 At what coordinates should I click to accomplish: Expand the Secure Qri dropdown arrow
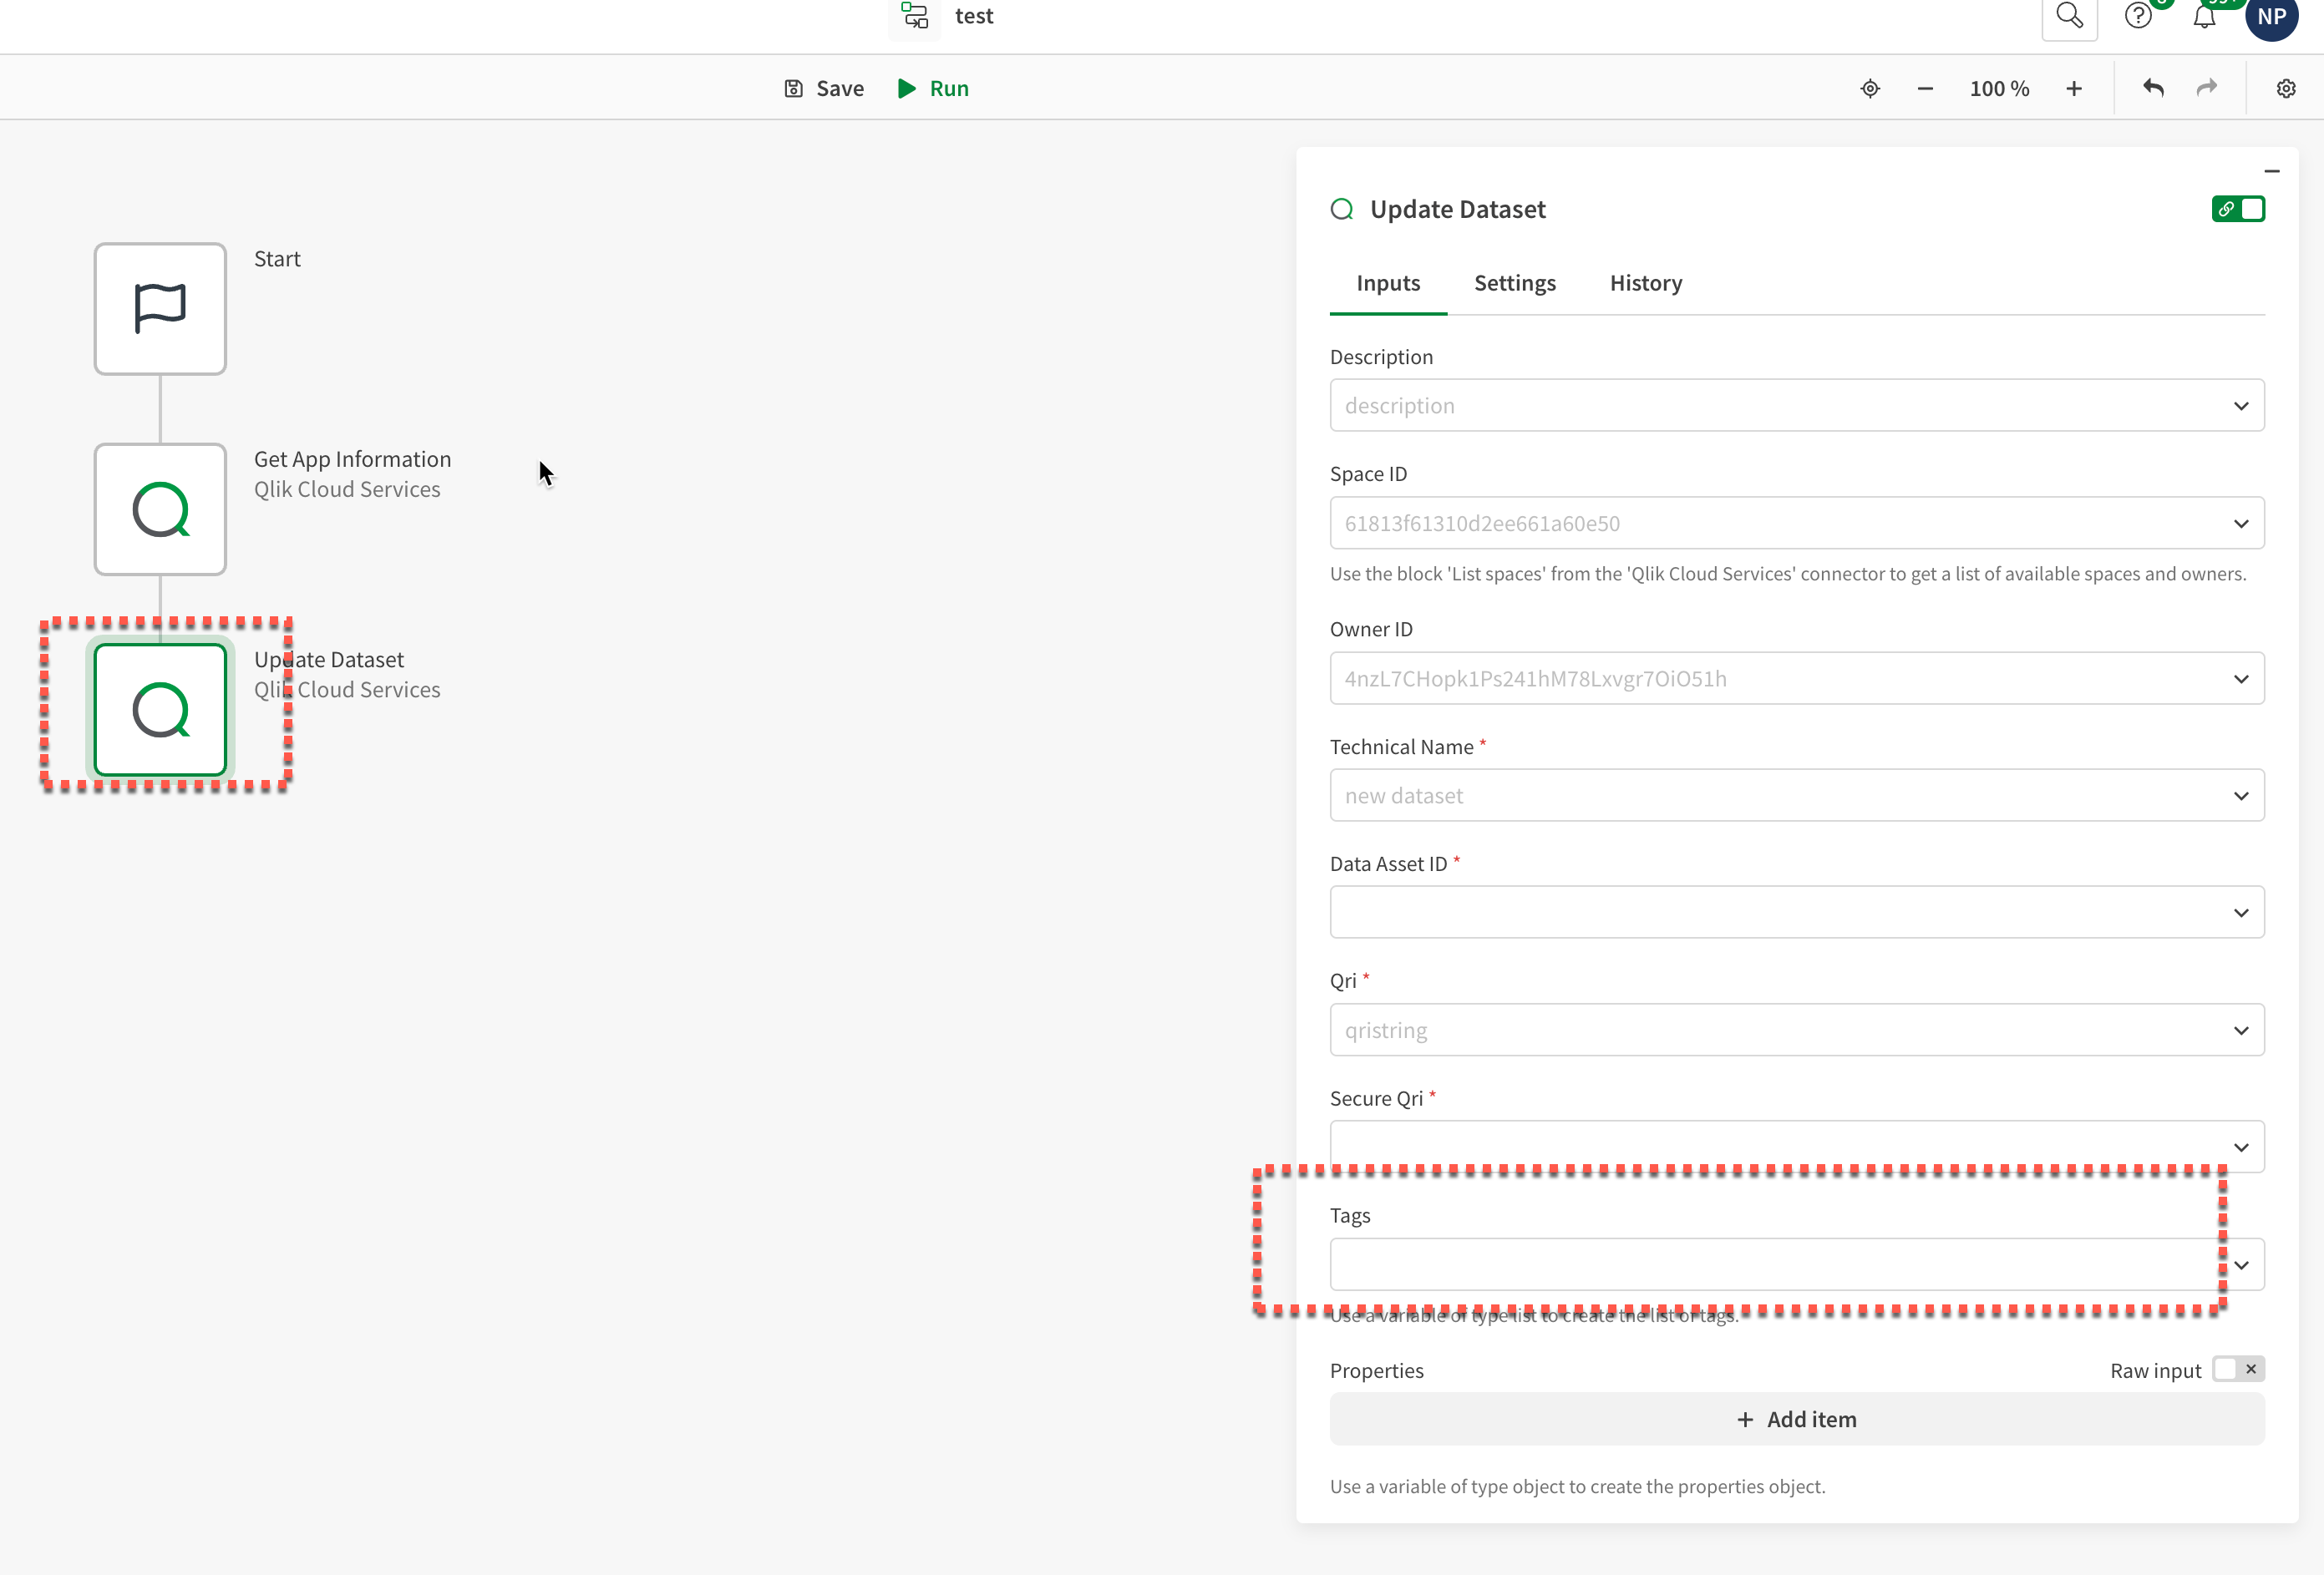tap(2241, 1147)
